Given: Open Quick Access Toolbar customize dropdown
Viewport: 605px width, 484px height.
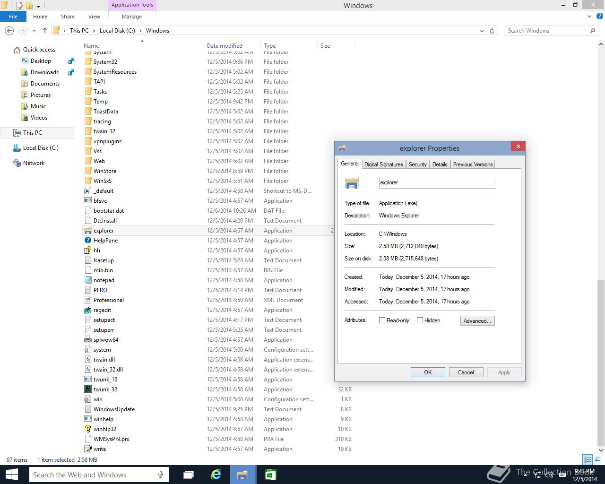Looking at the screenshot, I should (x=38, y=6).
